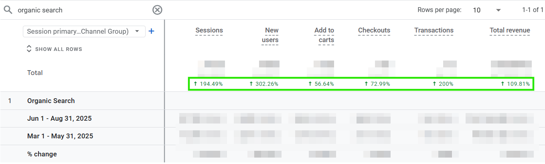Click the Total row label
Viewport: 545px width, 164px height.
(35, 73)
